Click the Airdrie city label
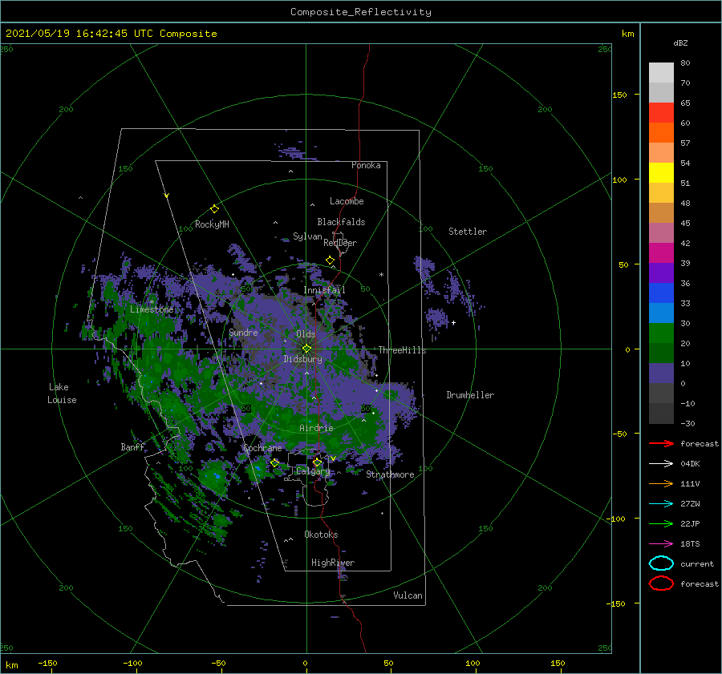The image size is (722, 674). pos(316,428)
